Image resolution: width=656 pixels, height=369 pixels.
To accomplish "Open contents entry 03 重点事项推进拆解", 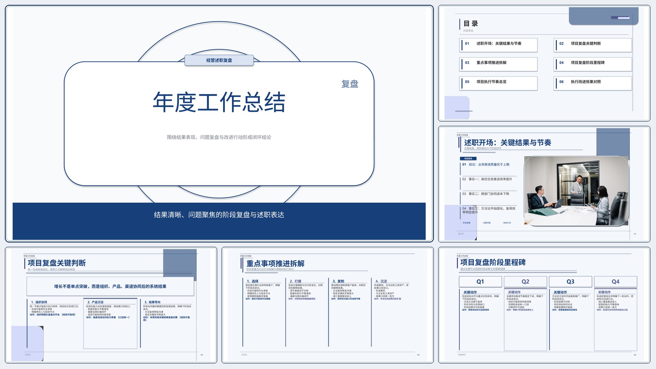I will (x=498, y=64).
